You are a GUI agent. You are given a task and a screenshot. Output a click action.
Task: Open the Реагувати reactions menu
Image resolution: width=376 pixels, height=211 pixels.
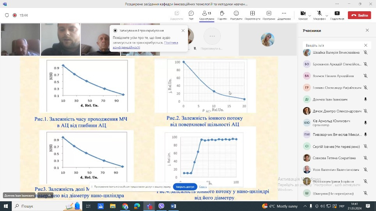pyautogui.click(x=236, y=15)
